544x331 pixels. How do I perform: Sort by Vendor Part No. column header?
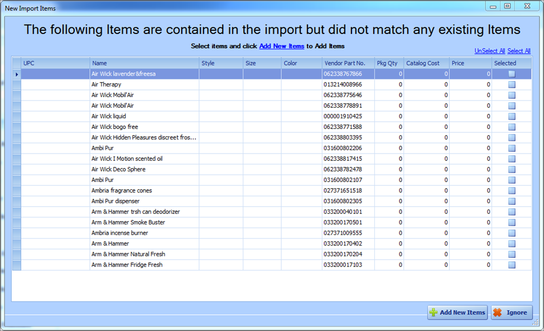pos(348,64)
